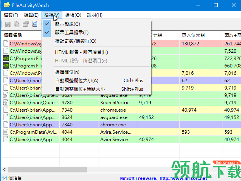Click the horizontal scrollbar left arrow
The width and height of the screenshot is (241, 181).
tap(4, 170)
